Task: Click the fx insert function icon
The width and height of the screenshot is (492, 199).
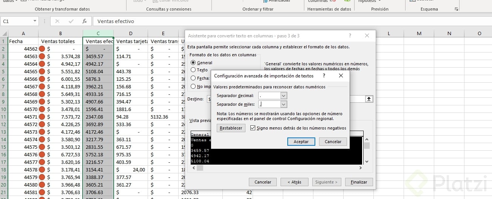Action: pyautogui.click(x=85, y=21)
